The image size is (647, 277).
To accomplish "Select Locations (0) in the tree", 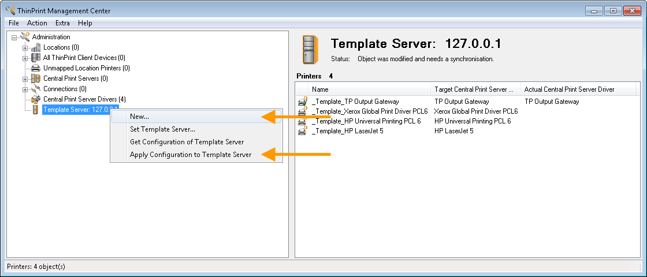I will (61, 47).
